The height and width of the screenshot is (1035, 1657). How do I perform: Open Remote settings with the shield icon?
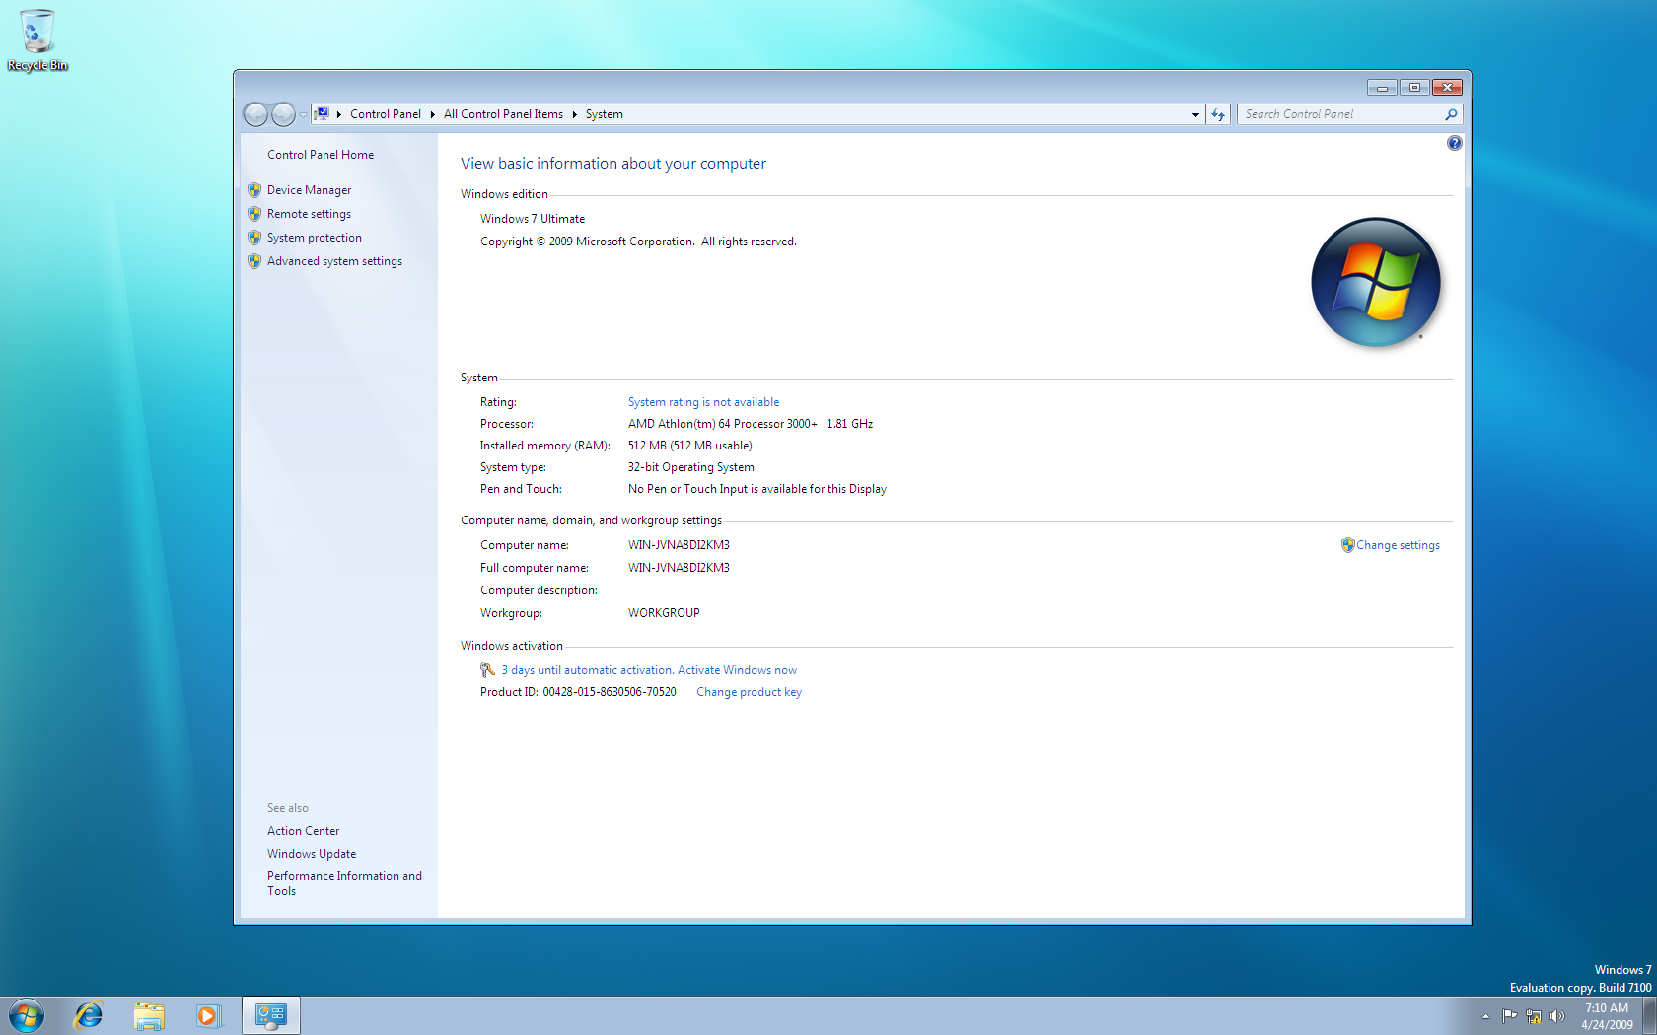pyautogui.click(x=309, y=213)
